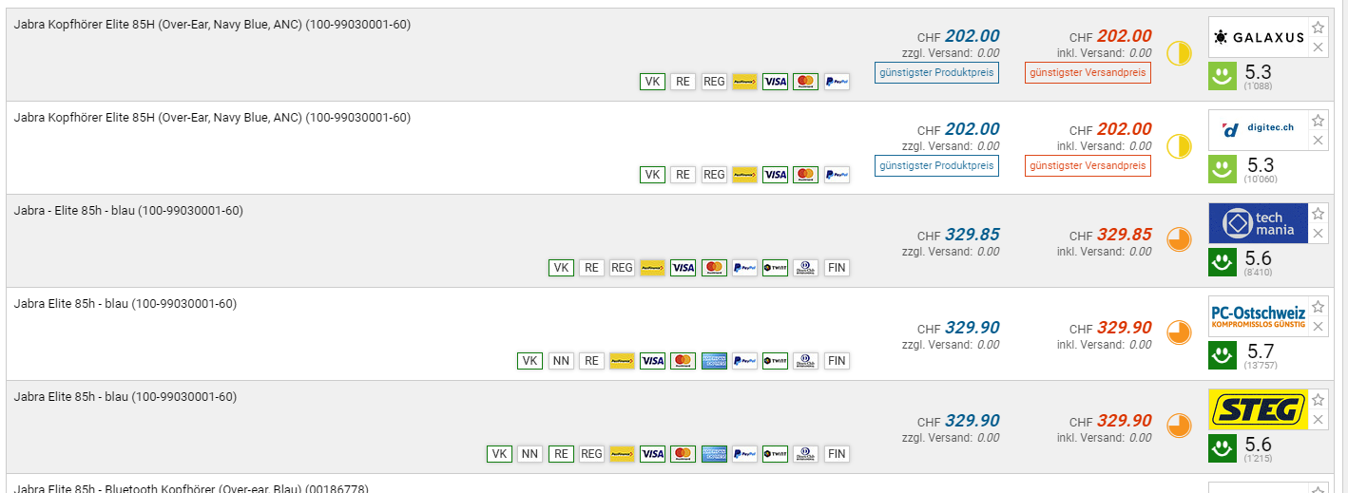Remove the PC-Ostschweiz offer with the X
1348x493 pixels.
[1318, 327]
